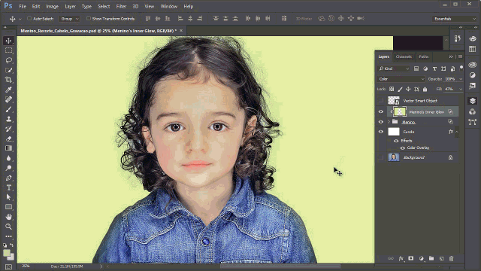Viewport: 481px width, 271px height.
Task: Select the Quick Selection tool
Action: coord(8,70)
